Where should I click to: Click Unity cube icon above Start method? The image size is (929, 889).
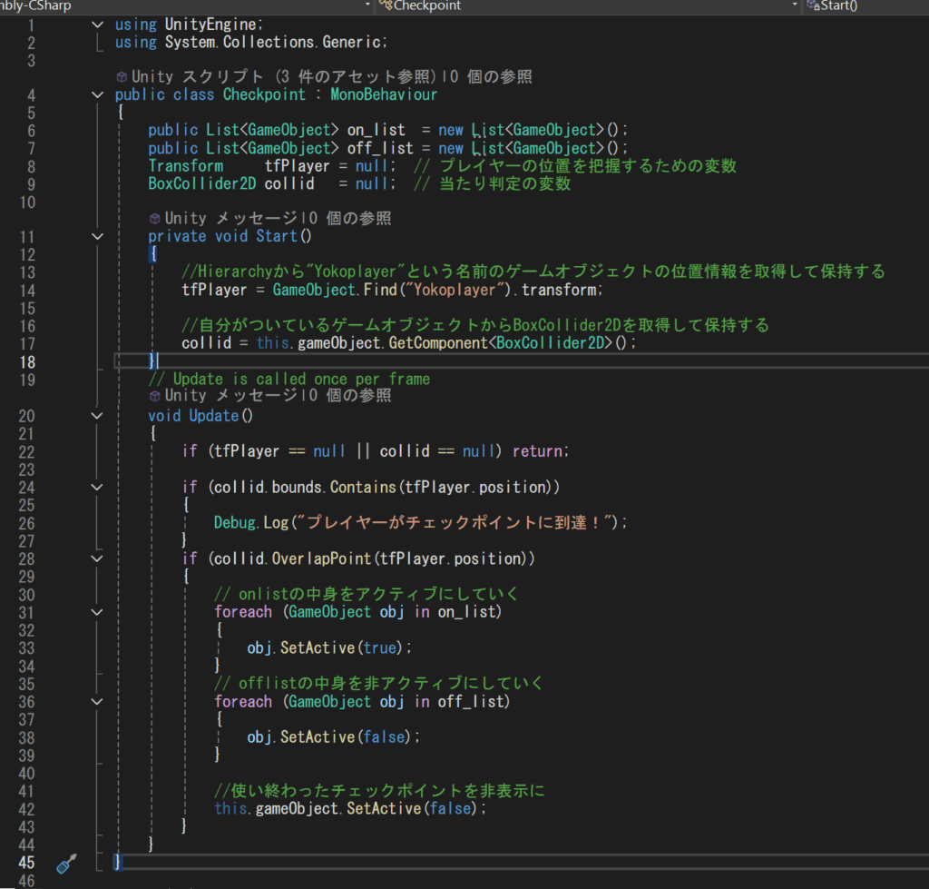pyautogui.click(x=155, y=219)
